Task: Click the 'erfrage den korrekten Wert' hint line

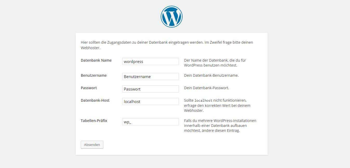Action: tap(217, 106)
